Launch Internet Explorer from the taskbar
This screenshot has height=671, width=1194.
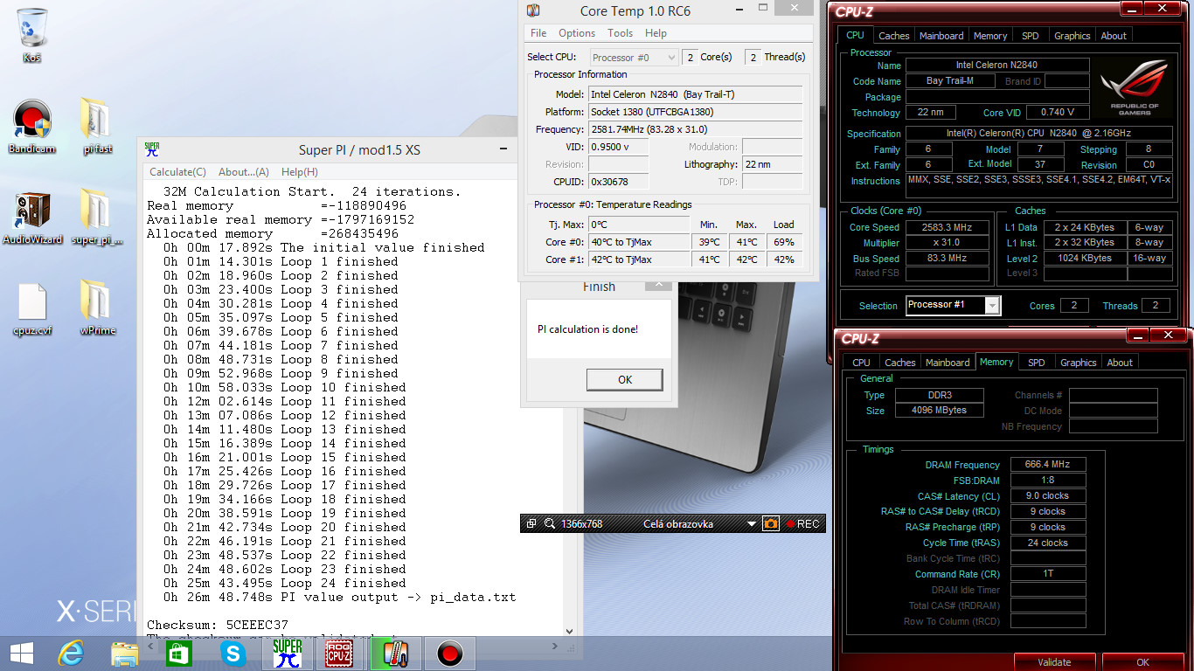(70, 653)
